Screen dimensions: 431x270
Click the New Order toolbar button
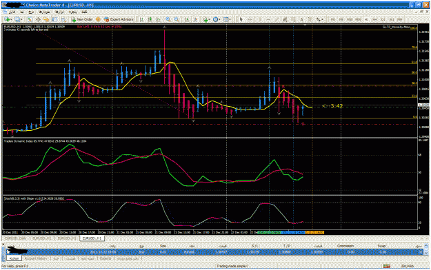[82, 19]
